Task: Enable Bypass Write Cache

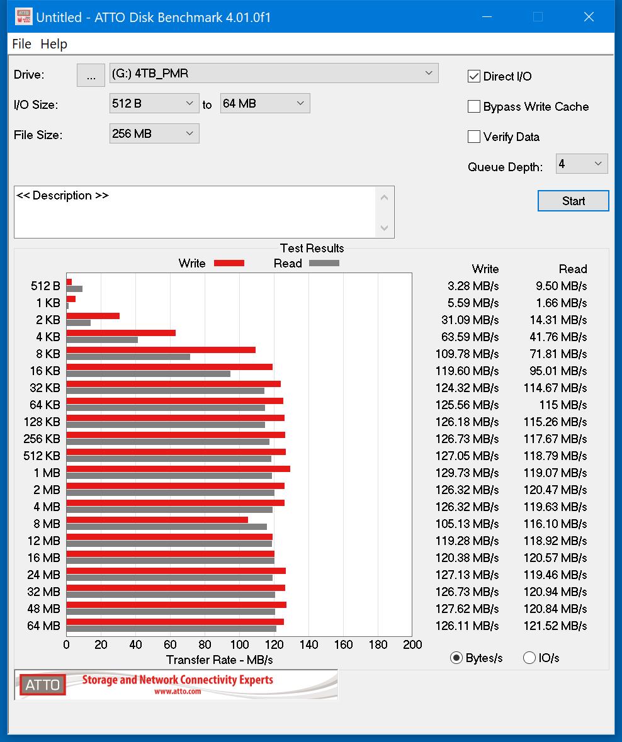Action: [x=474, y=106]
